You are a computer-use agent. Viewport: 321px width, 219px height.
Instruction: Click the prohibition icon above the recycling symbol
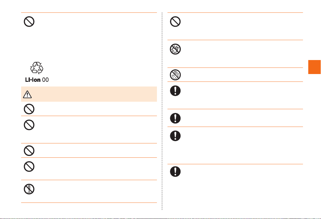click(x=29, y=21)
